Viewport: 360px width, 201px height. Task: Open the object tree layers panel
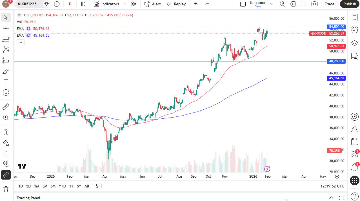355,43
